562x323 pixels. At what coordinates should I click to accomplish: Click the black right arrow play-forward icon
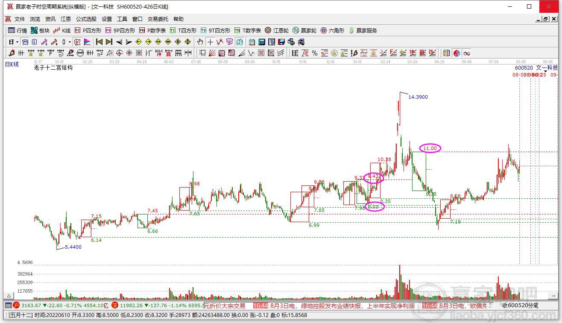pos(129,42)
